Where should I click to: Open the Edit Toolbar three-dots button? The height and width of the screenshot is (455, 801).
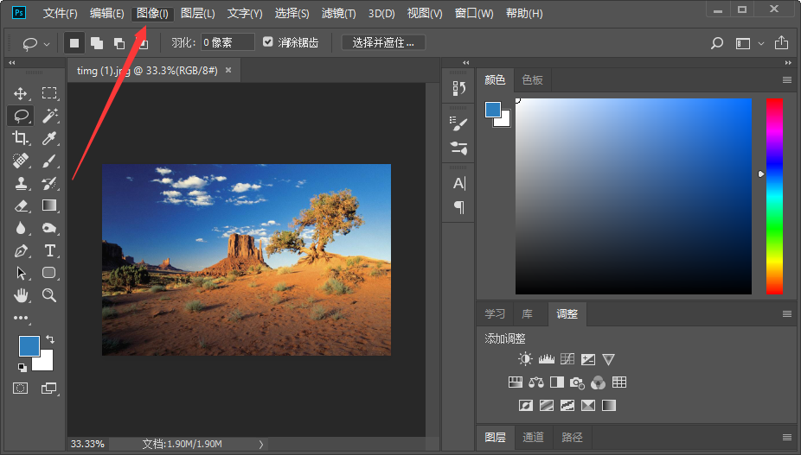(x=21, y=318)
